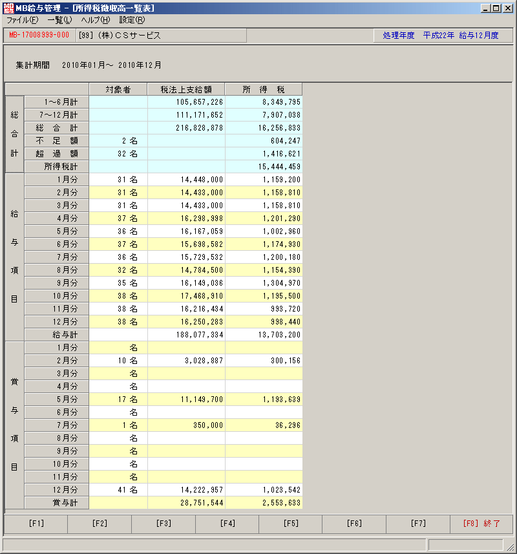
Task: Click the window resize grip in status bar
Action: coord(510,547)
